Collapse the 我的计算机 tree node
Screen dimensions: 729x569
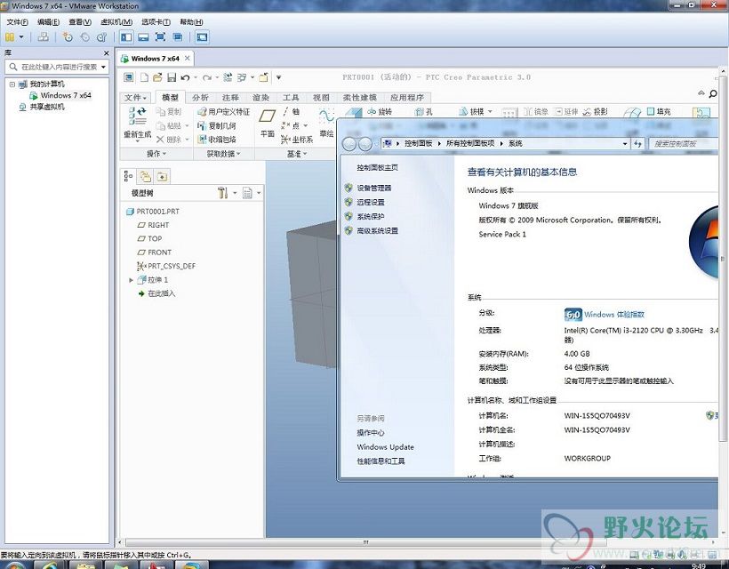pyautogui.click(x=12, y=84)
